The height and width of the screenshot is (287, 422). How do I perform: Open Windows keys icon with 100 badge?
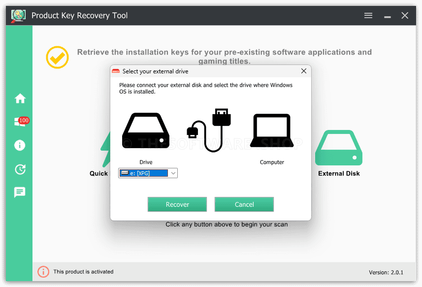pos(21,122)
